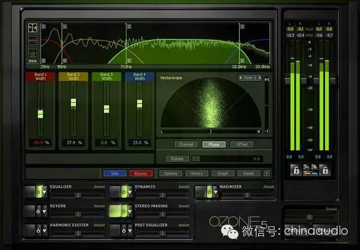Open the Maximizer preset dropdown arrow

coord(215,192)
